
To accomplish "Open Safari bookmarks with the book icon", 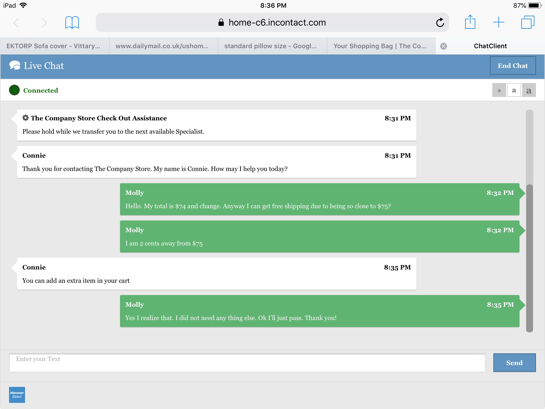I will click(x=71, y=22).
